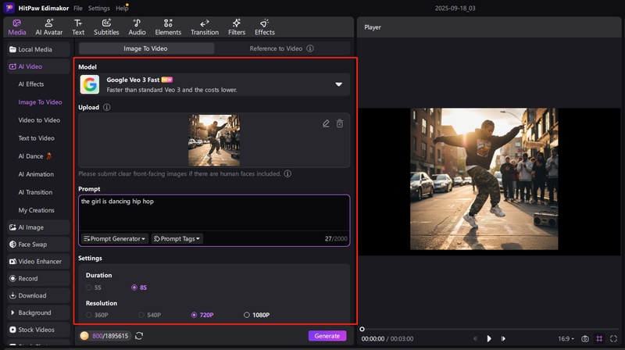Step to the next frame

503,338
